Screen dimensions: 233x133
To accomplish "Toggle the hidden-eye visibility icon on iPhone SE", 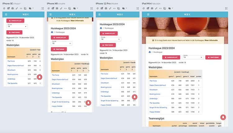I will tap(30, 8).
